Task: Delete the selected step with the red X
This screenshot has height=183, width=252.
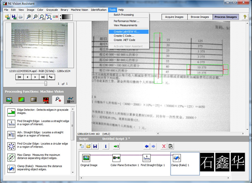Action: click(164, 146)
